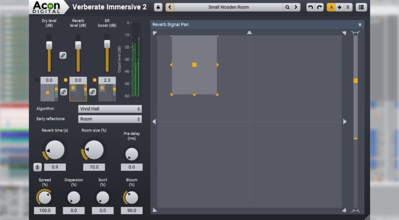Click the Pre-delay knob
Screen dimensions: 399x220
[132, 154]
